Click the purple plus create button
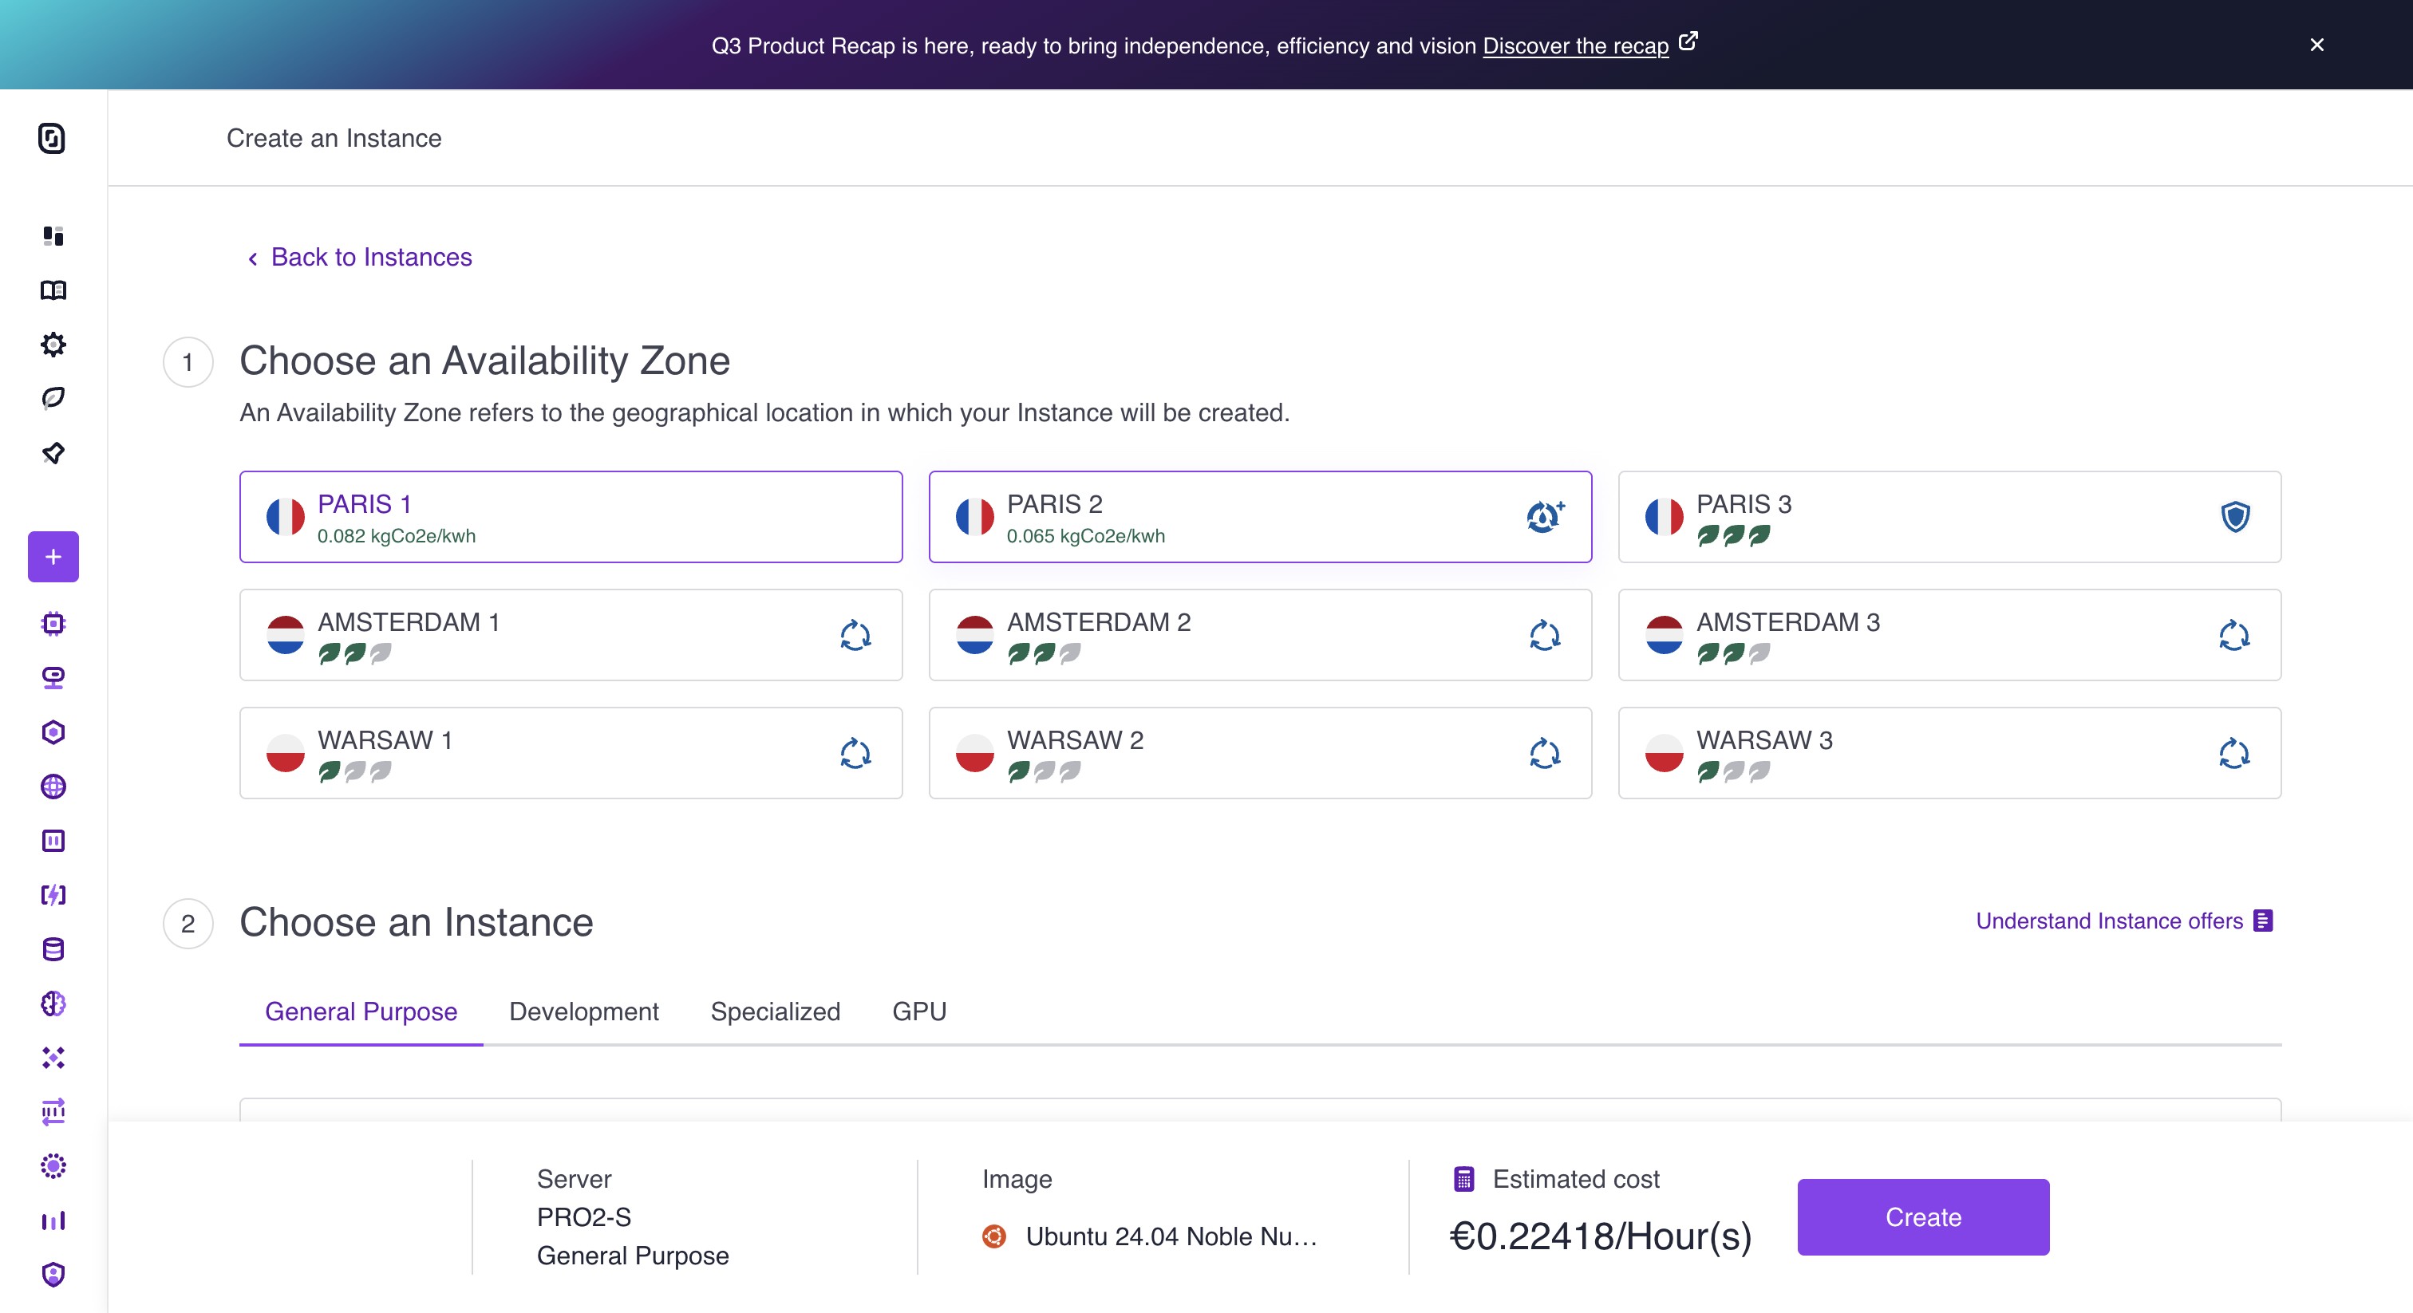 pos(53,558)
